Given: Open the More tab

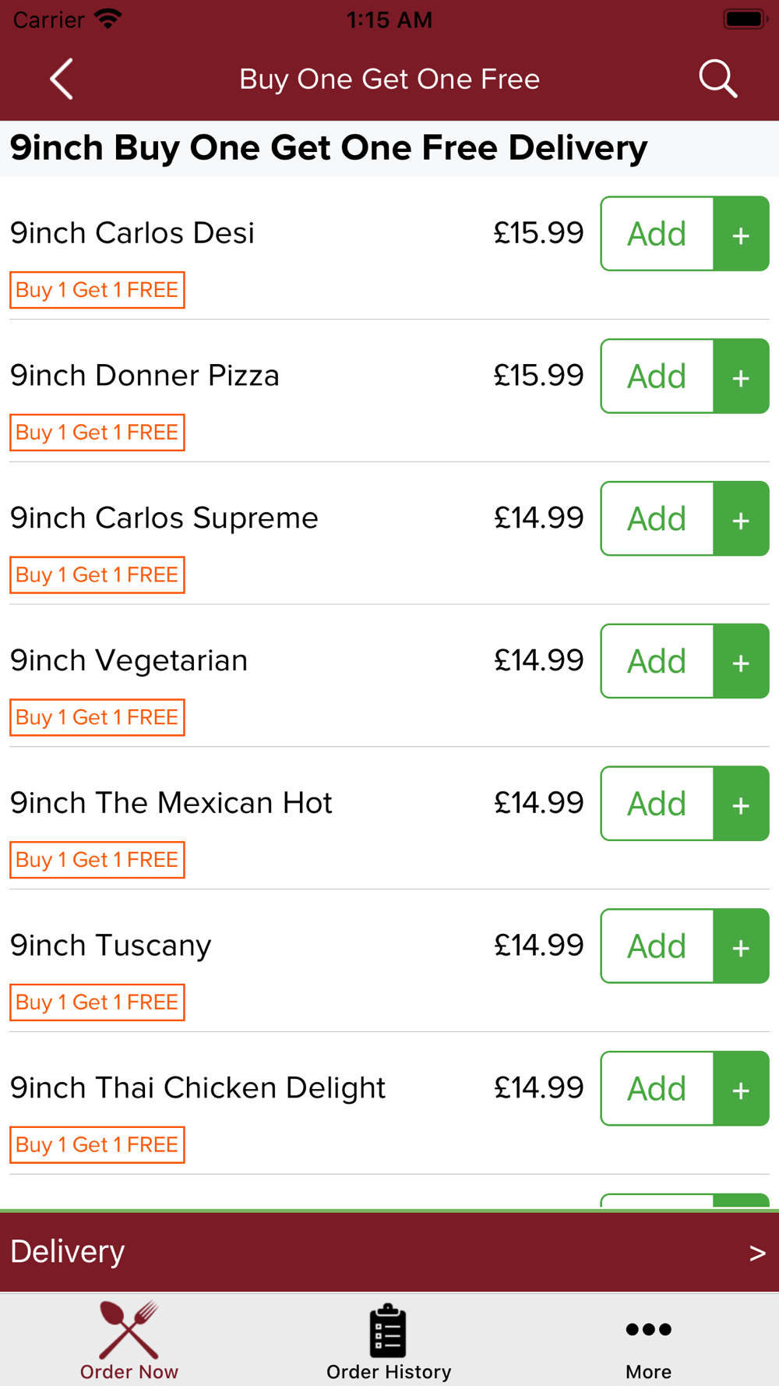Looking at the screenshot, I should pos(648,1342).
